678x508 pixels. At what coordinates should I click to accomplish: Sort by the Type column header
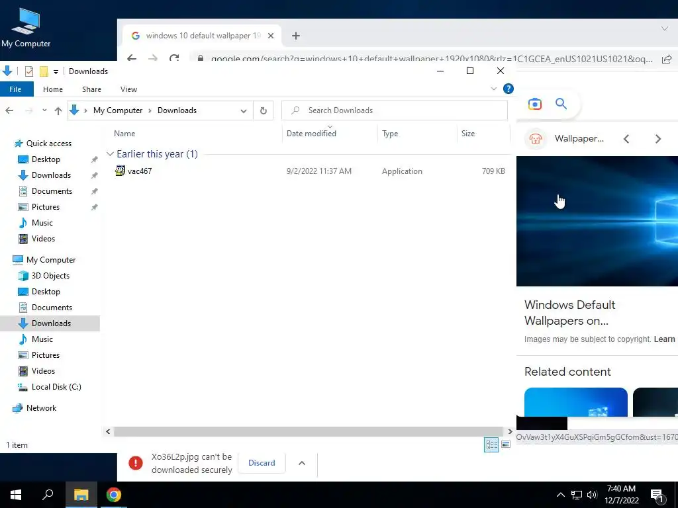click(x=390, y=134)
